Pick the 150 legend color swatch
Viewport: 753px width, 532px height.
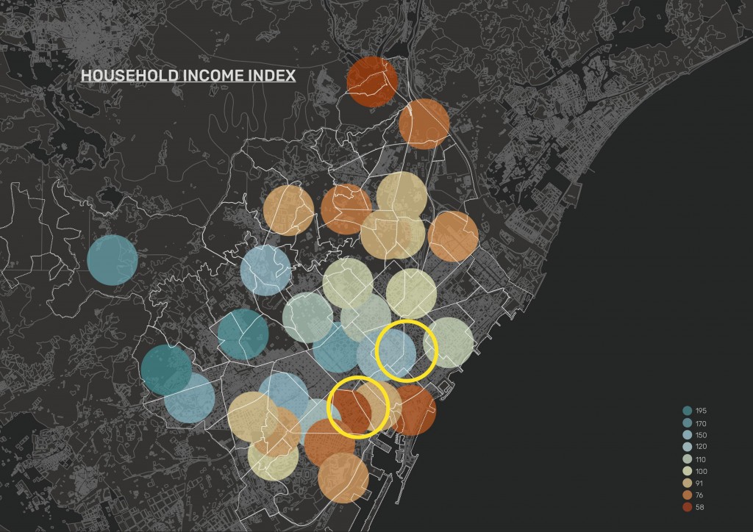coord(687,435)
